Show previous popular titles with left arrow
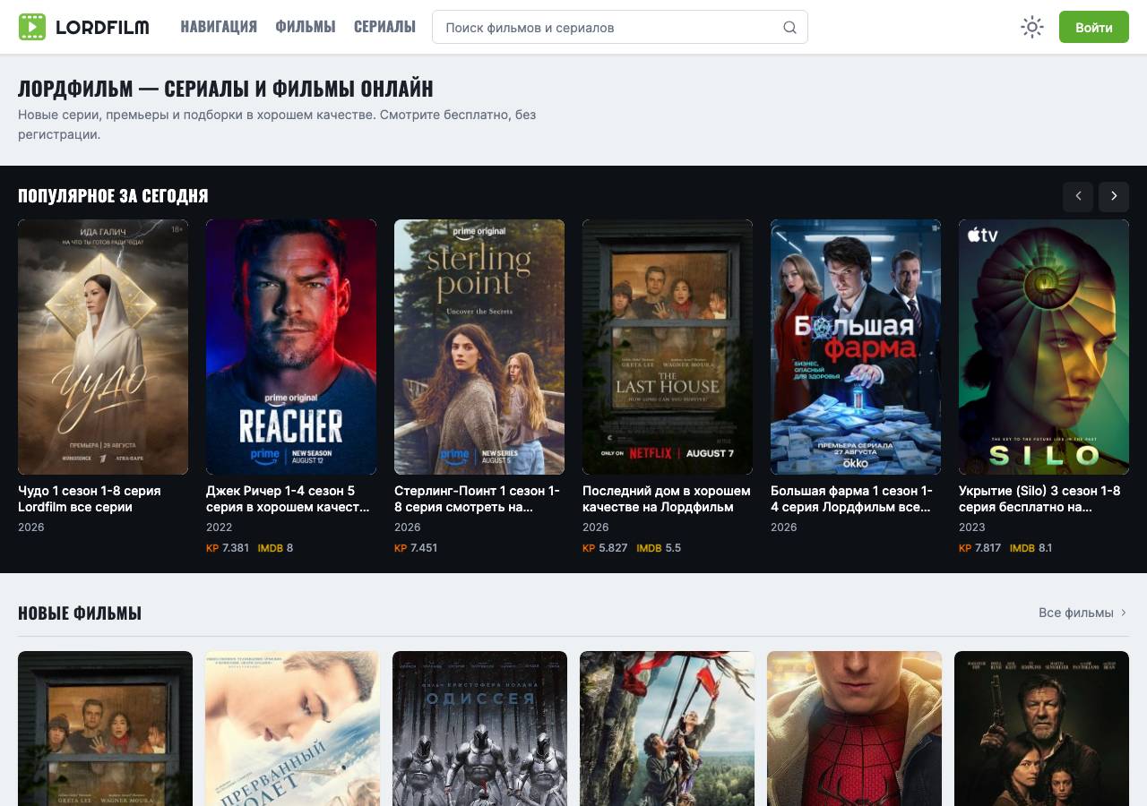The height and width of the screenshot is (806, 1147). click(1078, 196)
